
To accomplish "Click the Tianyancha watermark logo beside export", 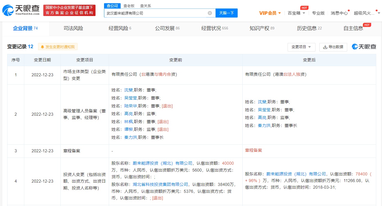I will 364,47.
